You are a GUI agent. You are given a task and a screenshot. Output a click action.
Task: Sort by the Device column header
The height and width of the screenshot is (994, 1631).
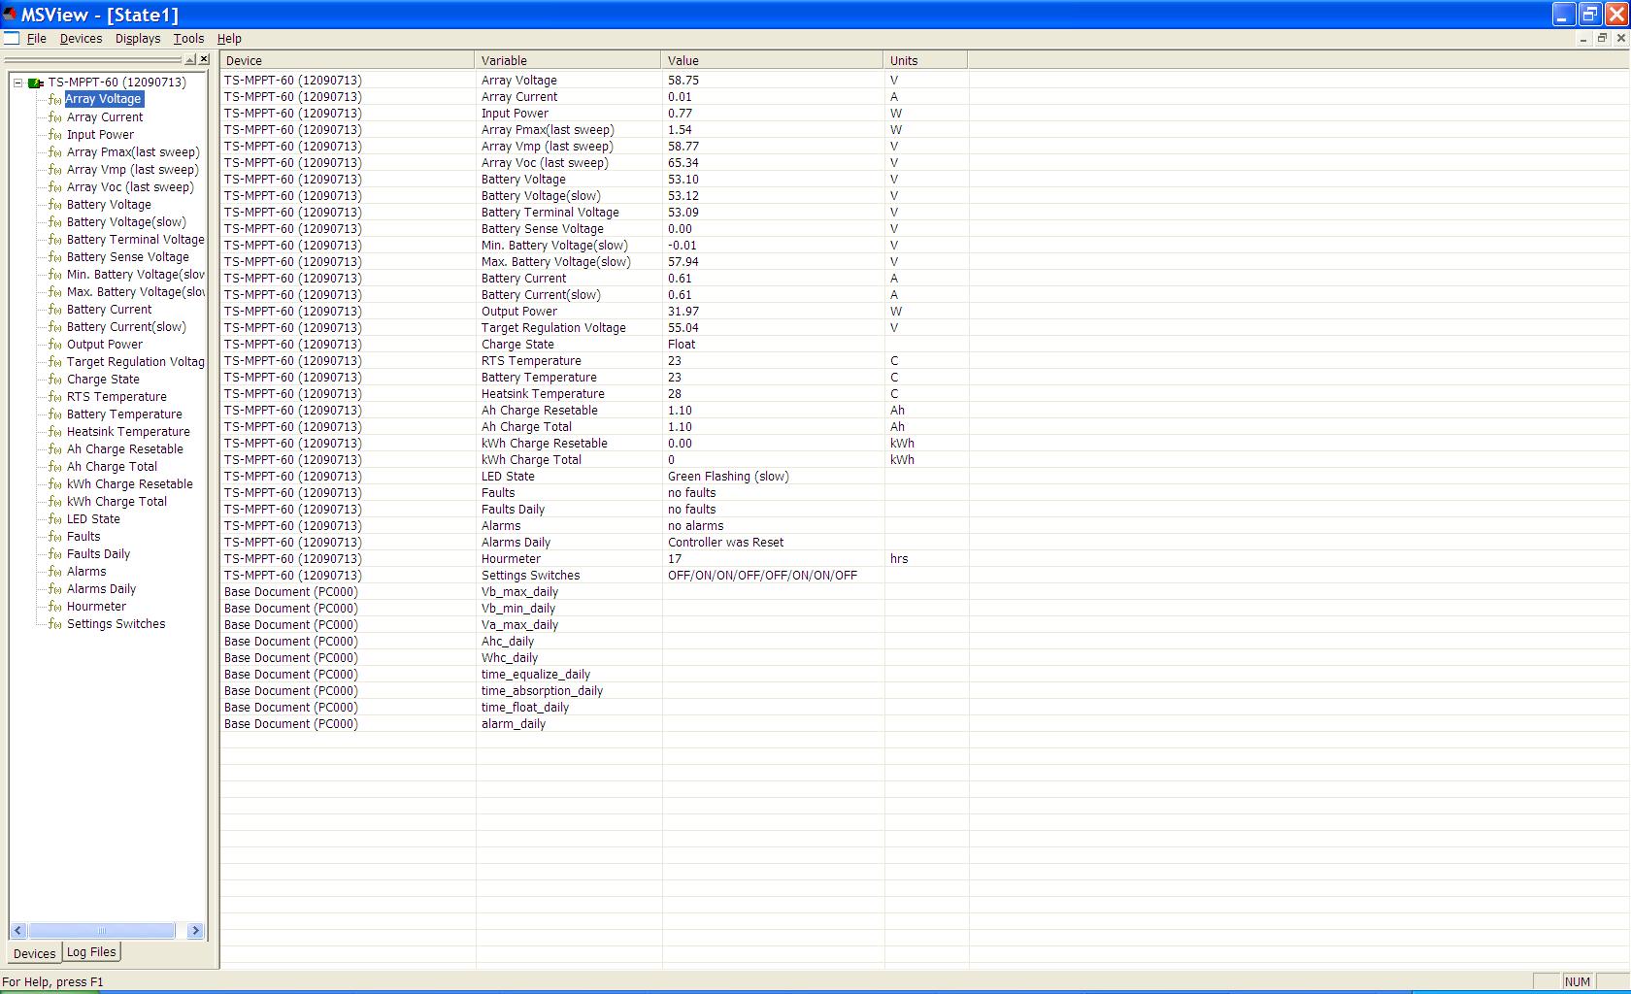click(349, 60)
